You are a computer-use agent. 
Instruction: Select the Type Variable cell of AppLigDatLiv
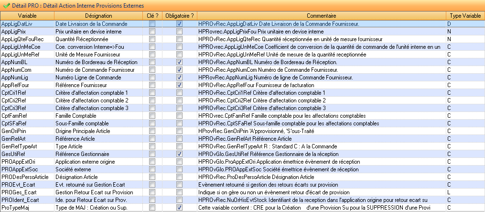click(x=464, y=24)
